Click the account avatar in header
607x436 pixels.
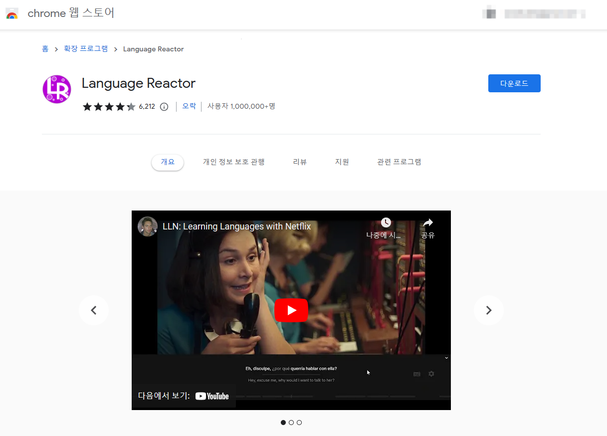(489, 13)
